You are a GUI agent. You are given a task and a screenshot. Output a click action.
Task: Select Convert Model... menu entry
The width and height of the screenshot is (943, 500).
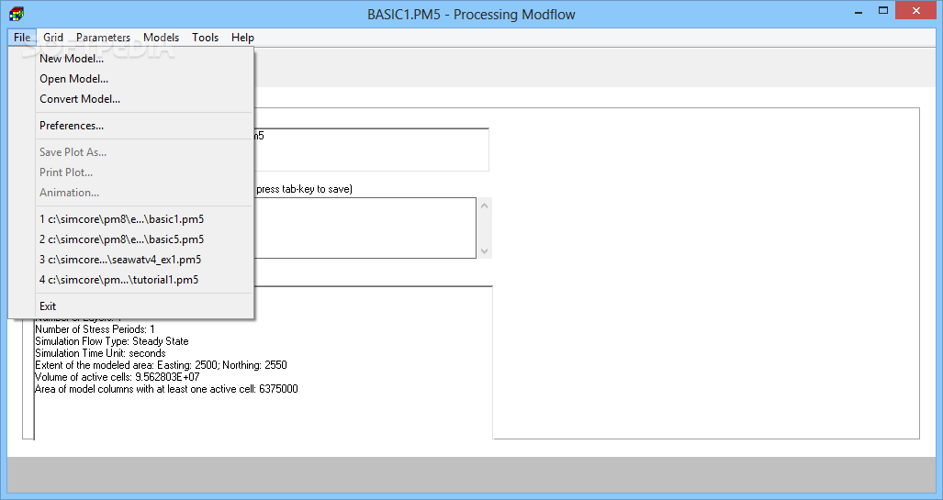point(131,99)
